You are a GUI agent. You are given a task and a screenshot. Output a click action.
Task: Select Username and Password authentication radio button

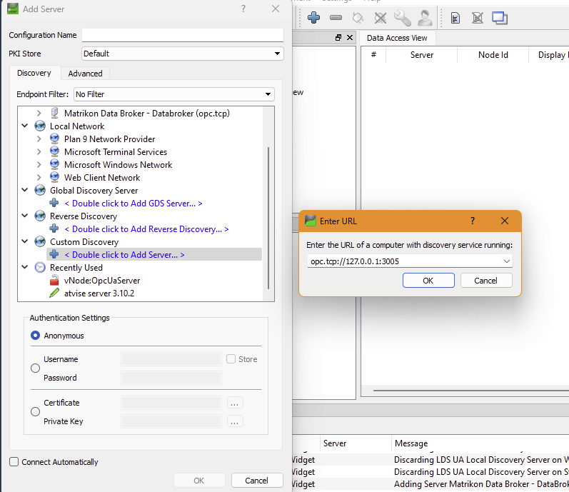tap(35, 368)
